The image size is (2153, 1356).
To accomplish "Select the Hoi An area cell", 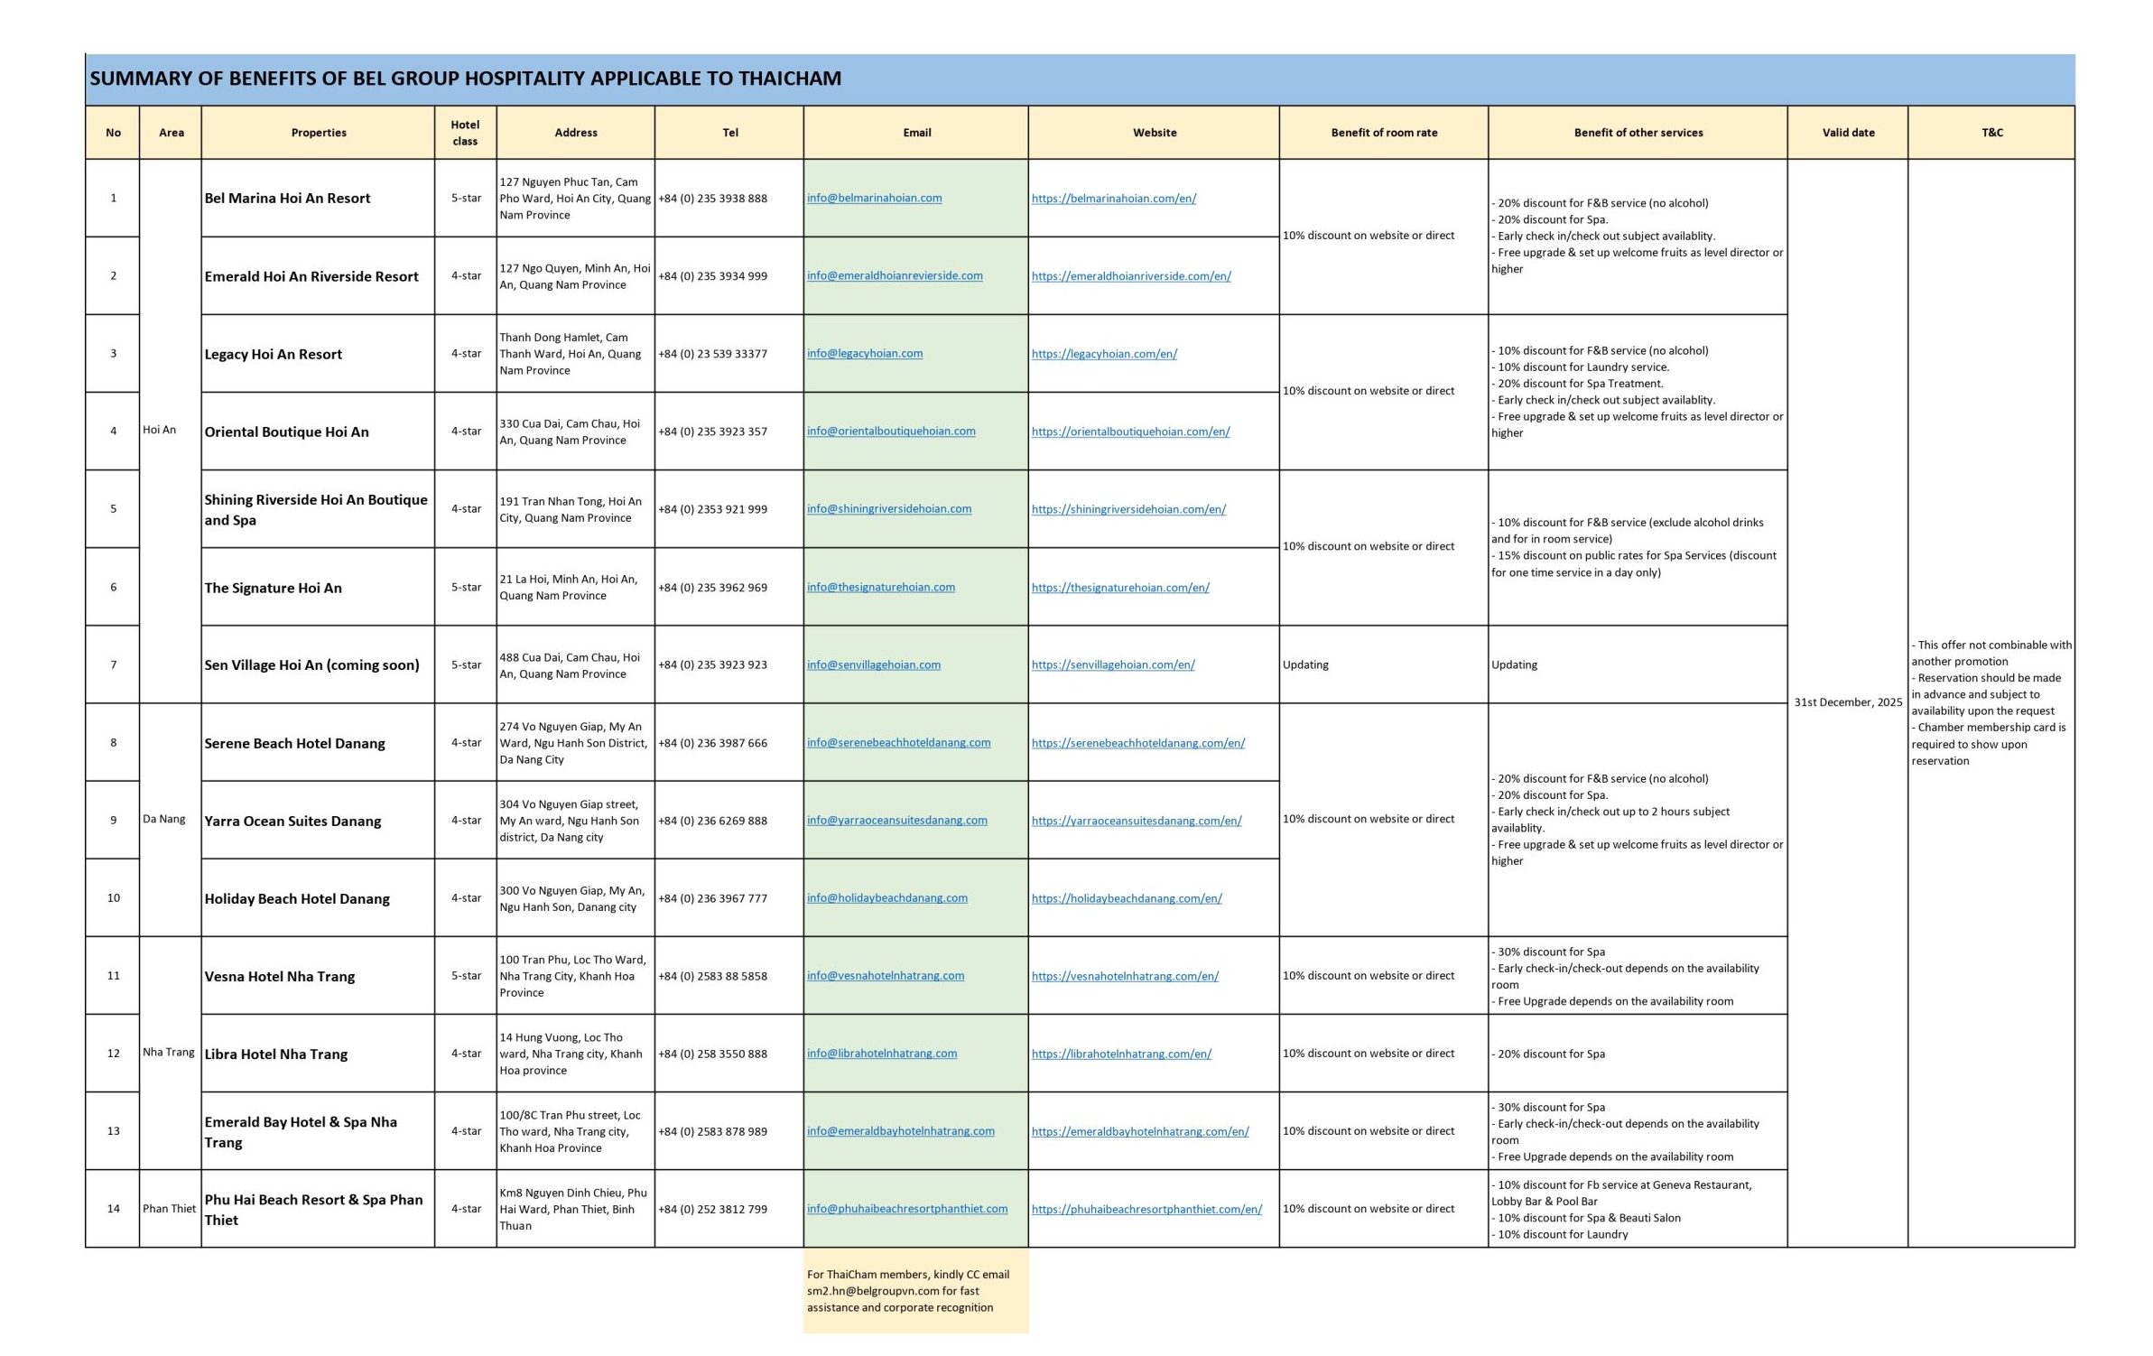I will (170, 431).
